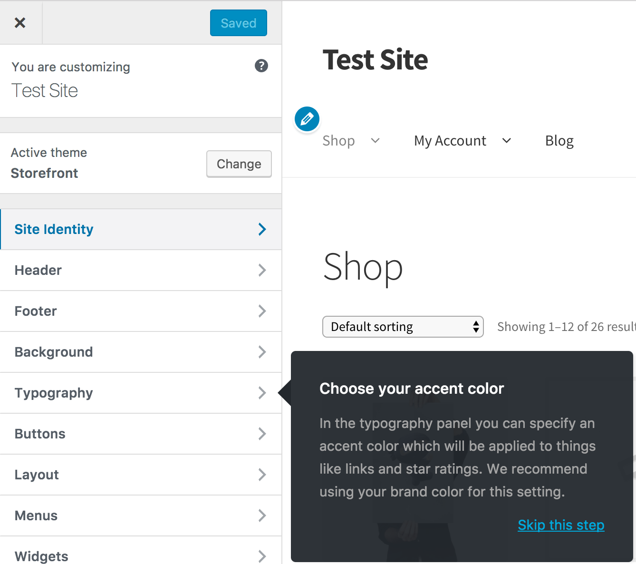
Task: Click the Test Site title in preview
Action: click(375, 60)
